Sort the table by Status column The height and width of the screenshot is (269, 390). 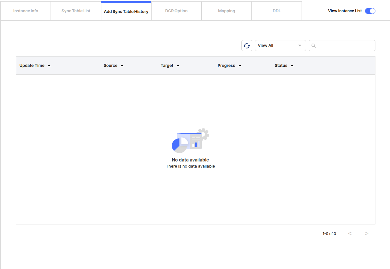click(292, 65)
